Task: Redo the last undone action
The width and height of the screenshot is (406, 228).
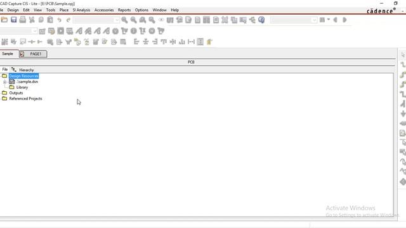Action: (x=69, y=20)
